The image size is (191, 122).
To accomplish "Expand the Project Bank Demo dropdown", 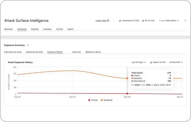I will pyautogui.click(x=169, y=21).
